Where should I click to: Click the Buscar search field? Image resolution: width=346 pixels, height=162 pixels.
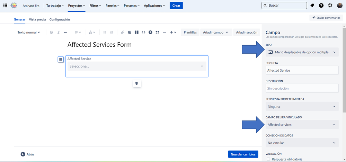click(x=284, y=6)
